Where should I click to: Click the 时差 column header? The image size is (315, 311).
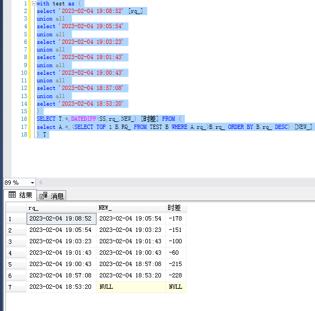click(176, 208)
